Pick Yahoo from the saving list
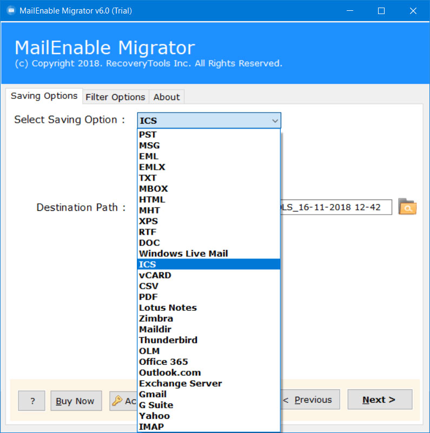The width and height of the screenshot is (430, 433). (209, 416)
